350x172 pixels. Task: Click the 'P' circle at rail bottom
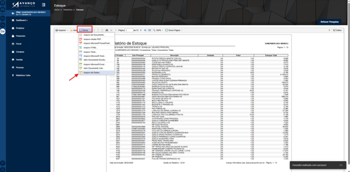[3, 163]
